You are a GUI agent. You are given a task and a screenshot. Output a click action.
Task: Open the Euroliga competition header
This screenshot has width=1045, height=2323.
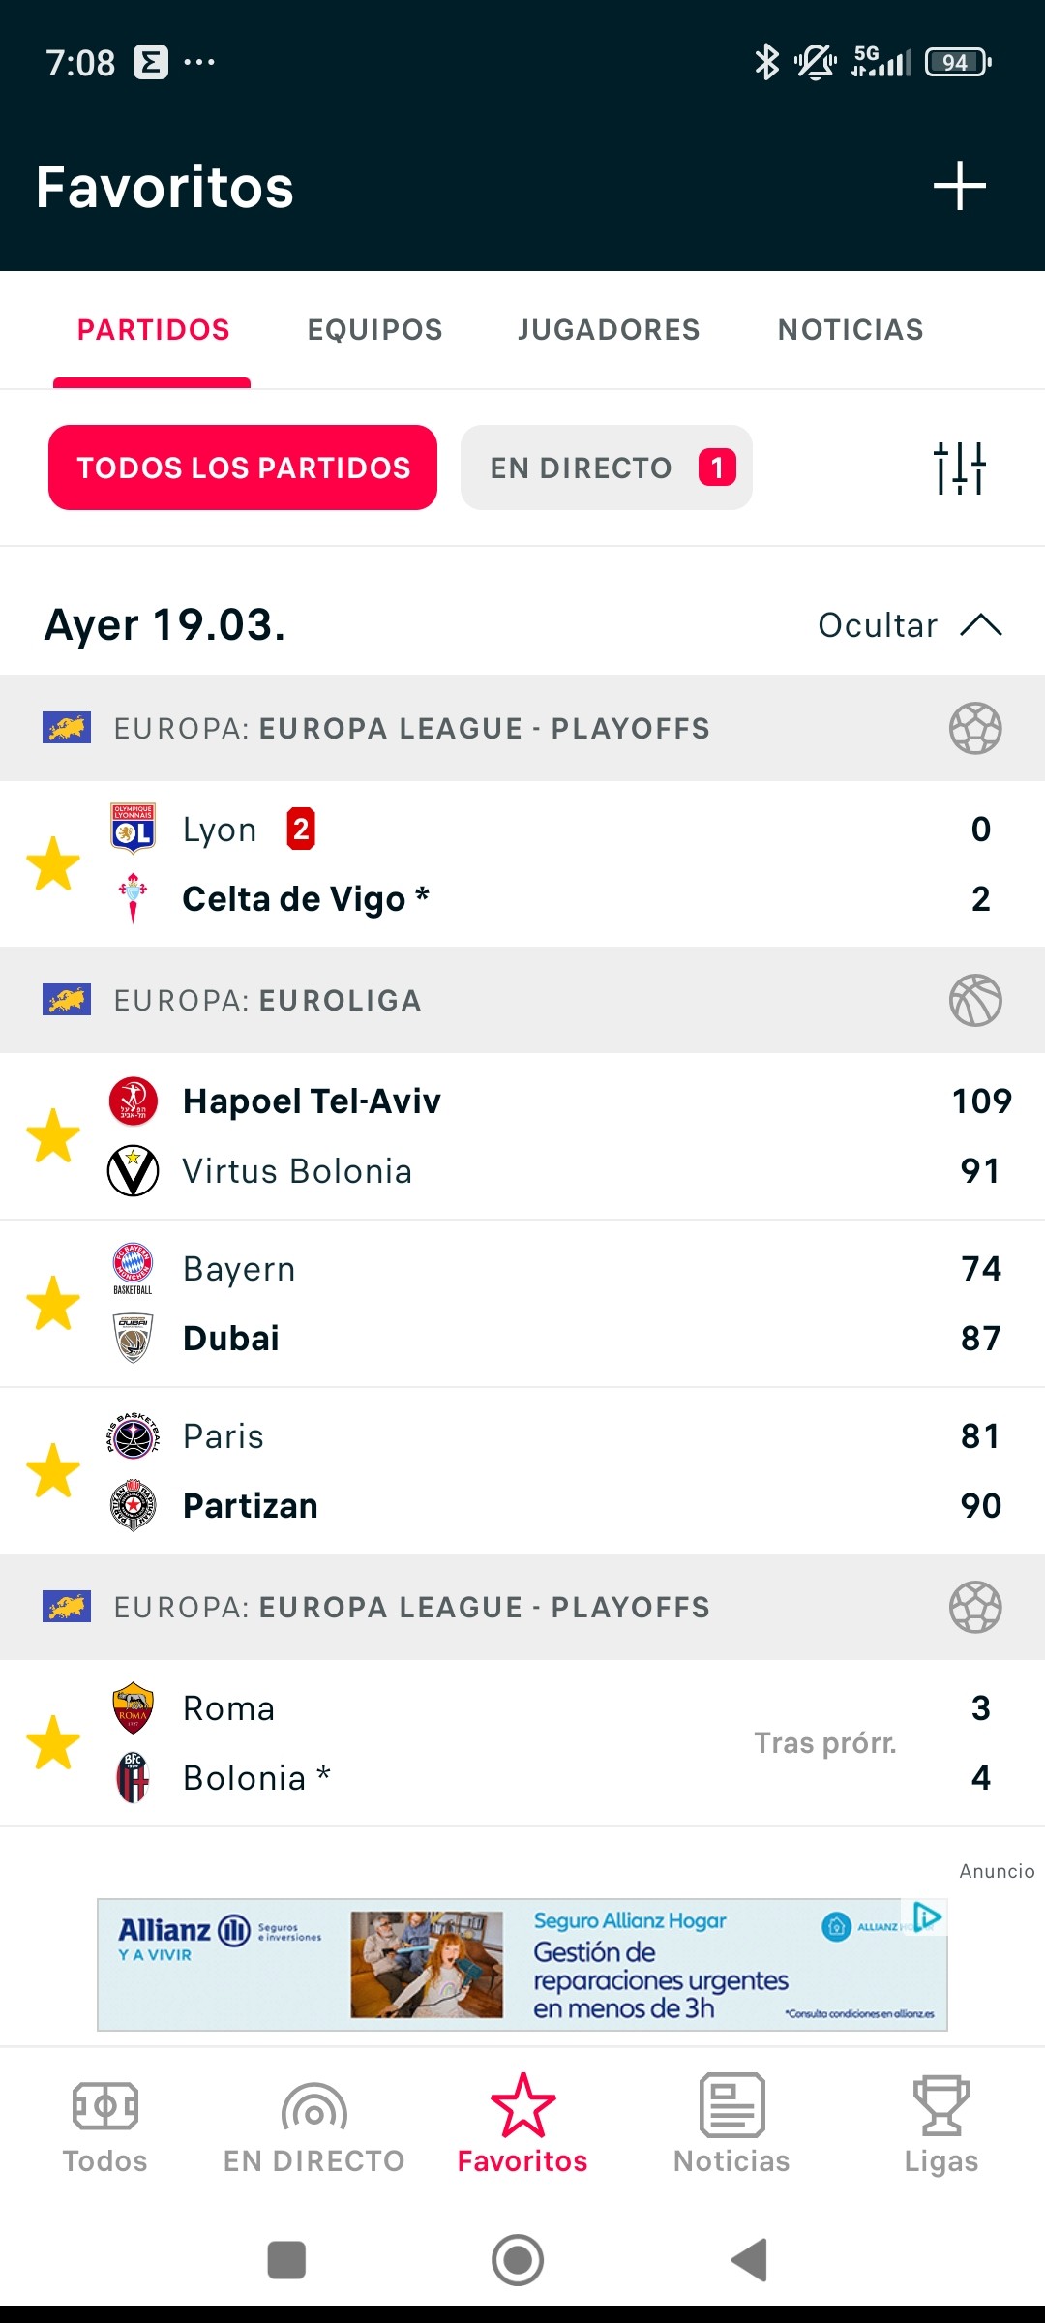[522, 1000]
